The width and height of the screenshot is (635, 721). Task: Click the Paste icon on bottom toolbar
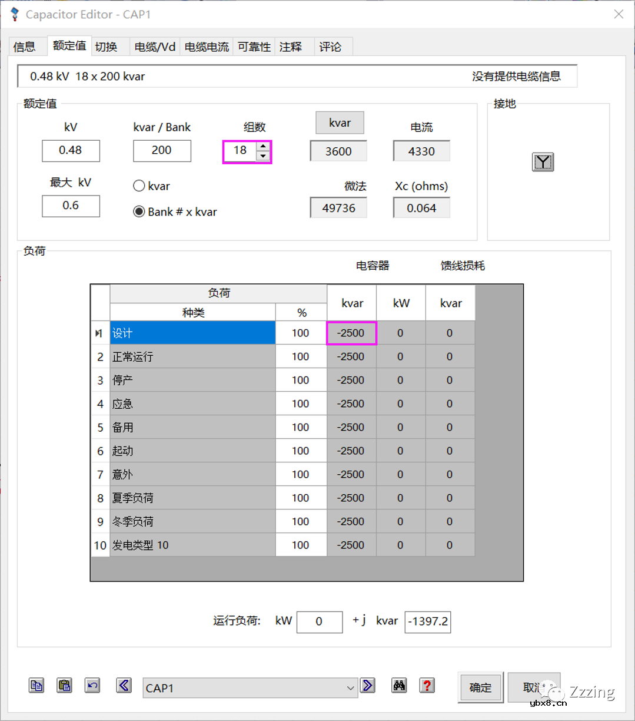tap(64, 685)
